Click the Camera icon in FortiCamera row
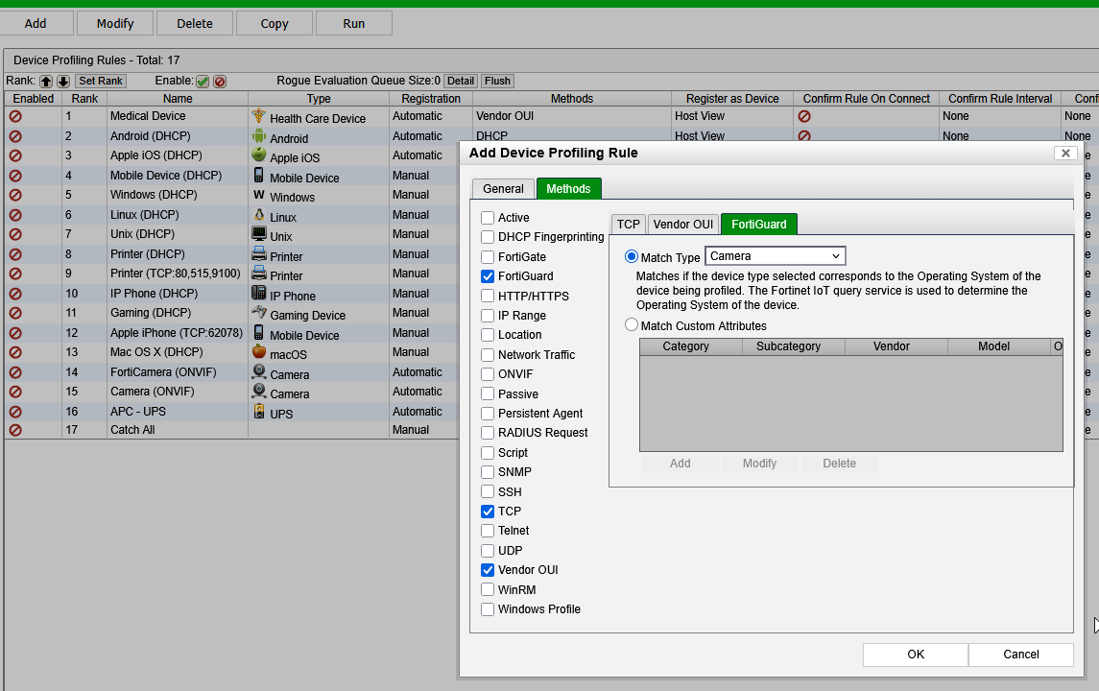The width and height of the screenshot is (1099, 691). (x=258, y=371)
